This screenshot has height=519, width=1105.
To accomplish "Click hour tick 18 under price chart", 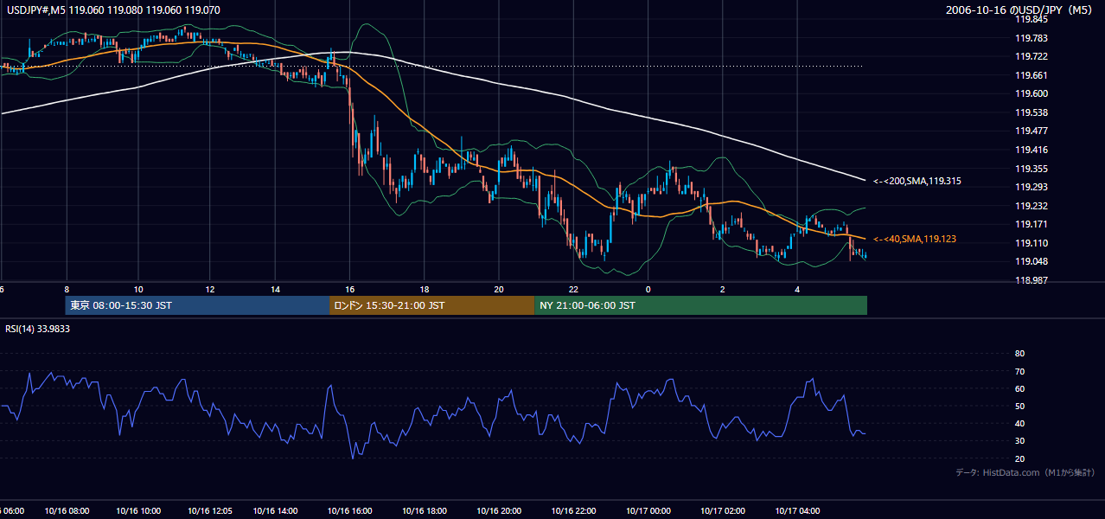I will click(425, 289).
